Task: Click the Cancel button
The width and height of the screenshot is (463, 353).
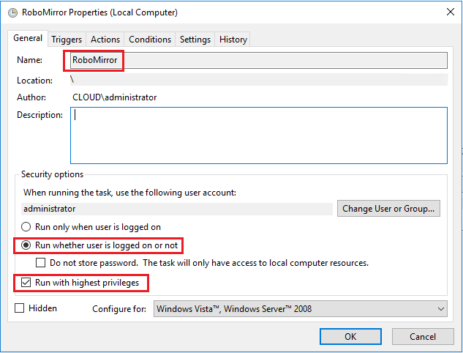Action: pos(422,336)
